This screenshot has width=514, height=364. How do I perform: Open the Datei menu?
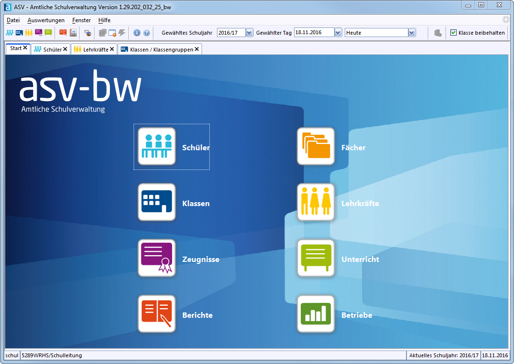coord(14,20)
